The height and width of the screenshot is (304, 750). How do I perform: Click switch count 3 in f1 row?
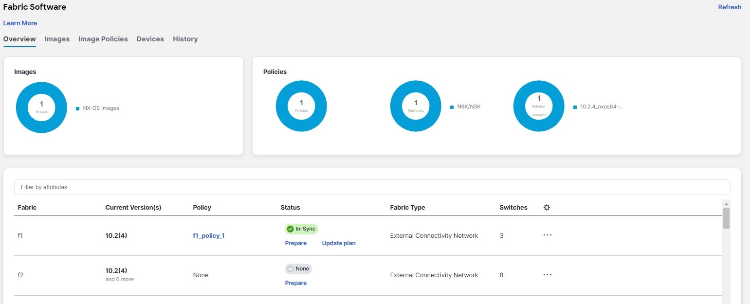[502, 236]
